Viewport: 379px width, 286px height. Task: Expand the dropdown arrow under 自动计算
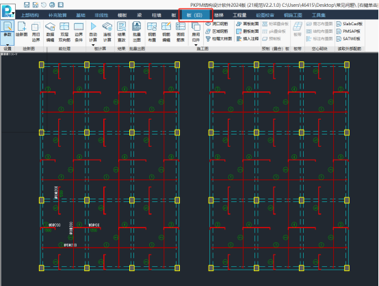[x=93, y=45]
